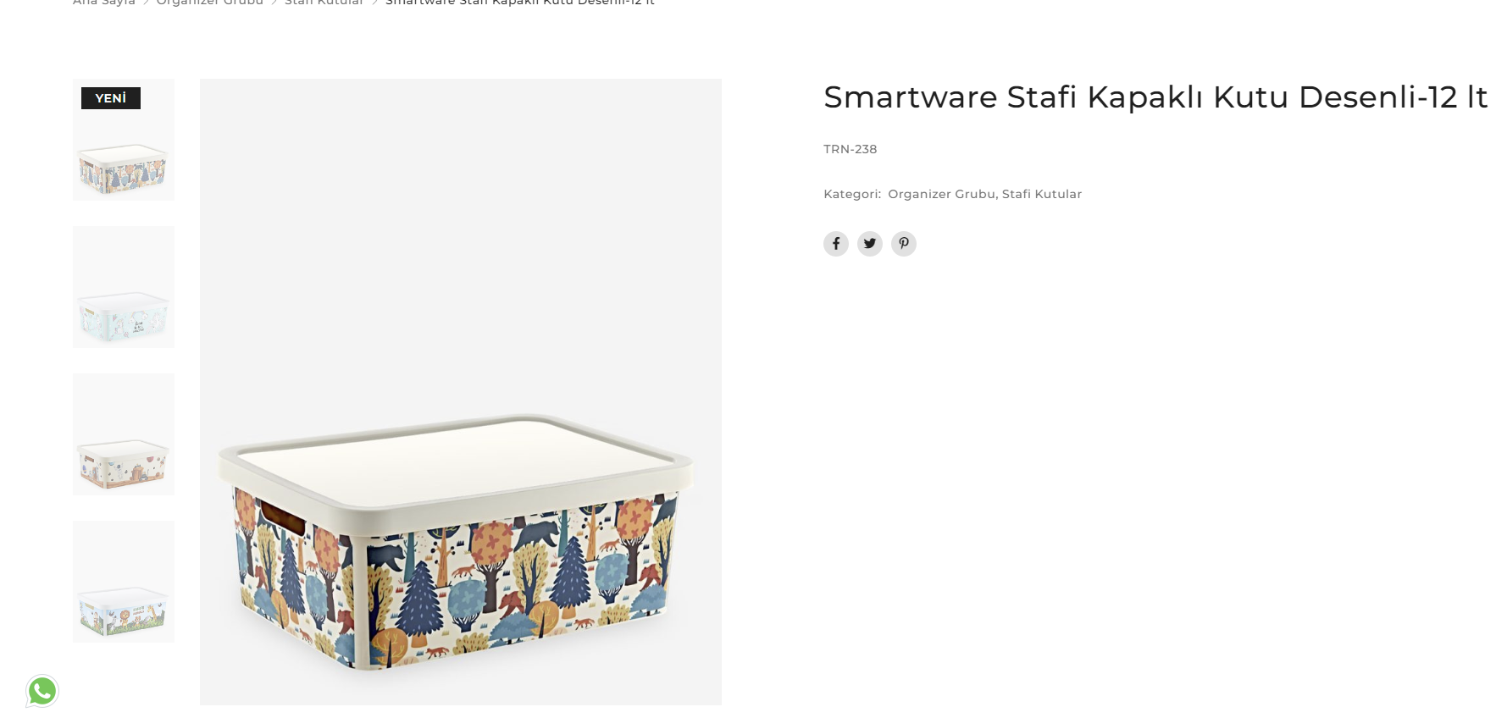Click the black YENİ badge
The image size is (1496, 718).
point(111,98)
